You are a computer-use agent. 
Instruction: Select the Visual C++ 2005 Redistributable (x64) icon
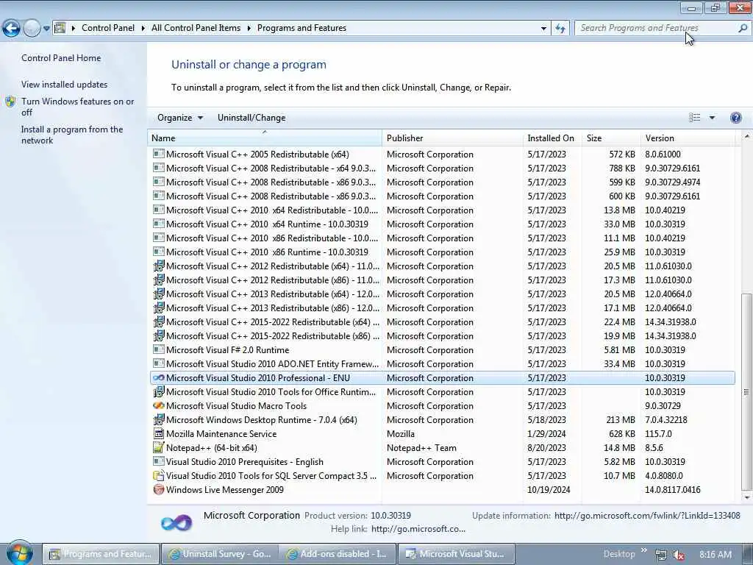(x=159, y=154)
